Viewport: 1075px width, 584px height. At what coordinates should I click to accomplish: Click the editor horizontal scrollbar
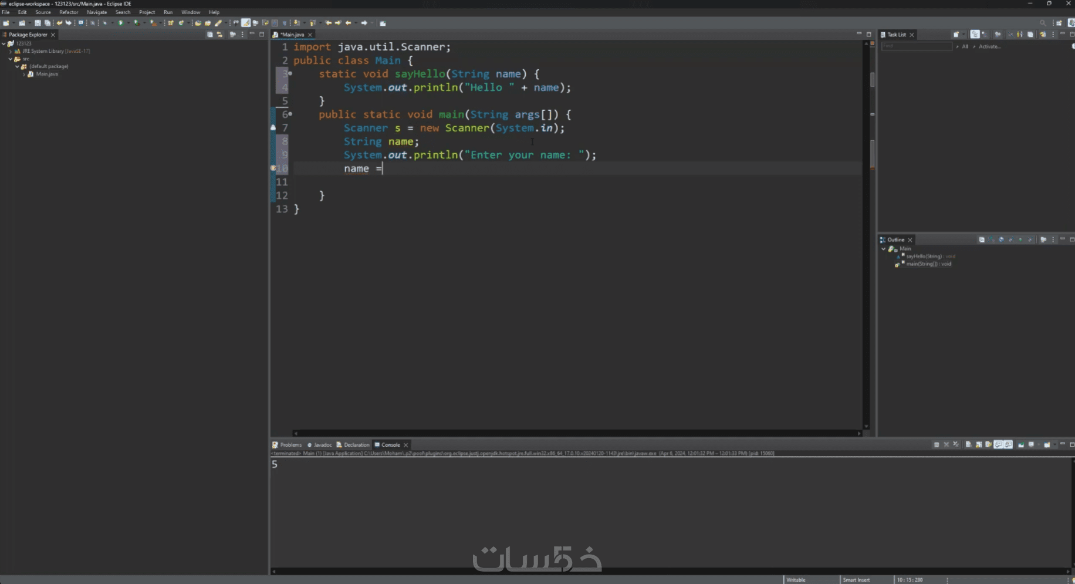coord(577,433)
